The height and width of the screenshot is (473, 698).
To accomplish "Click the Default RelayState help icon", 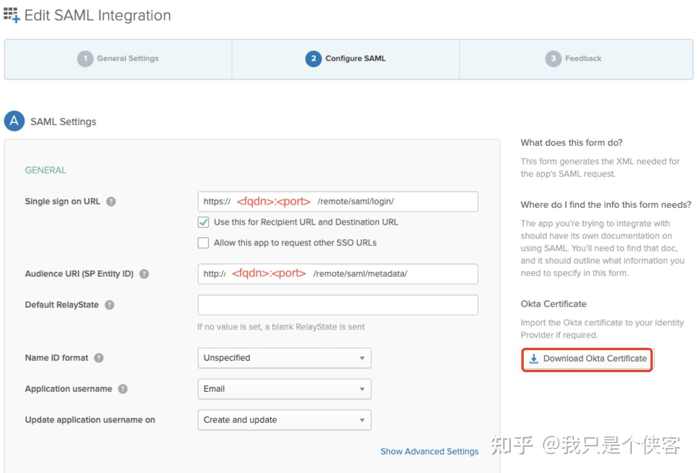I will click(110, 305).
